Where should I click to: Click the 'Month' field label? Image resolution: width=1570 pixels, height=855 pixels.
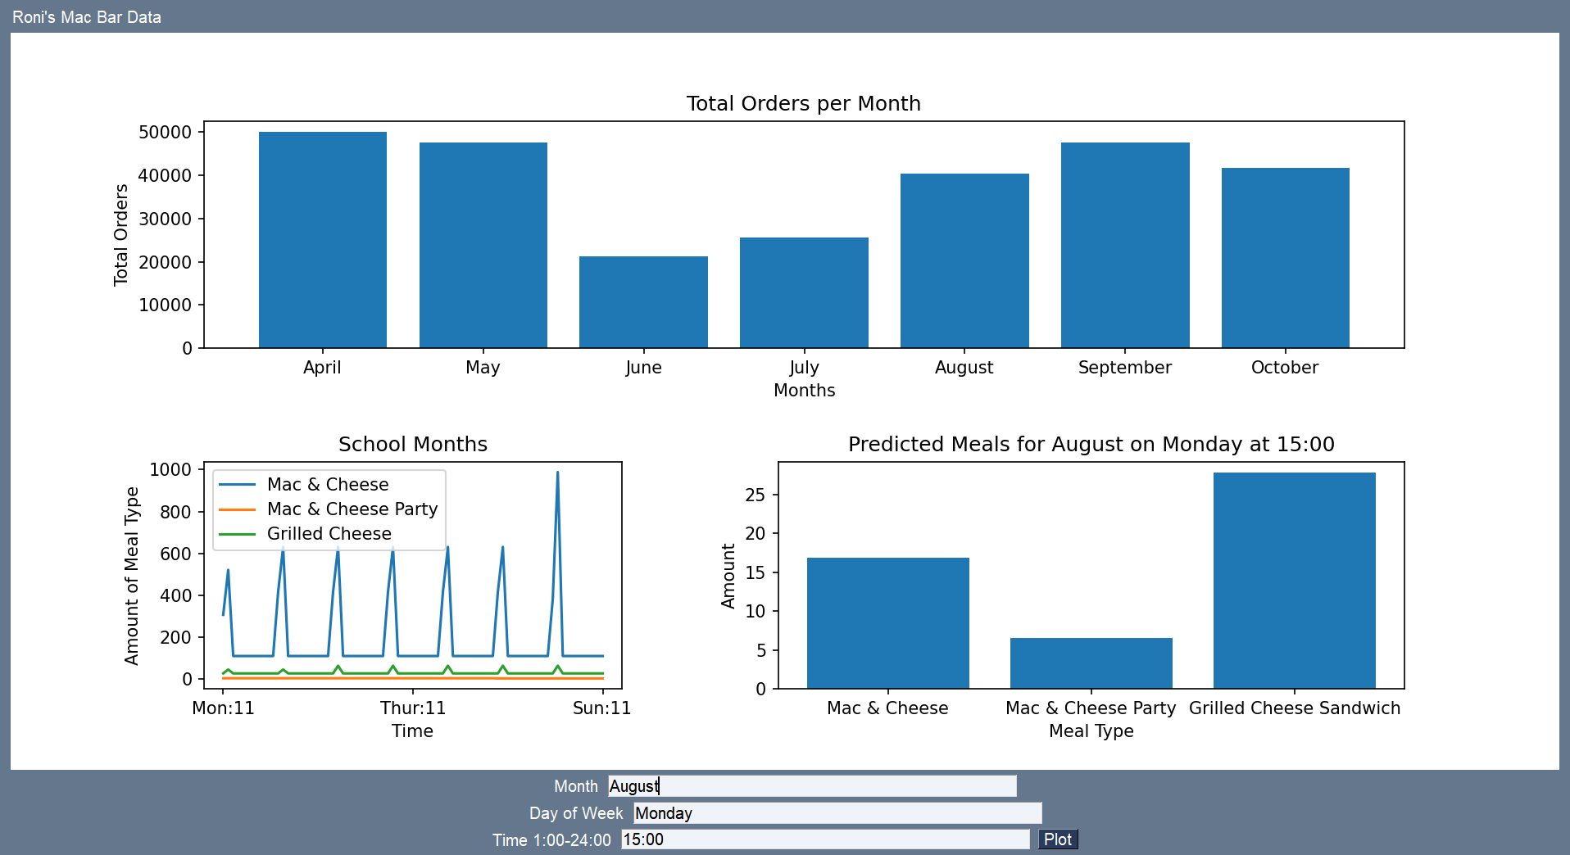[576, 786]
